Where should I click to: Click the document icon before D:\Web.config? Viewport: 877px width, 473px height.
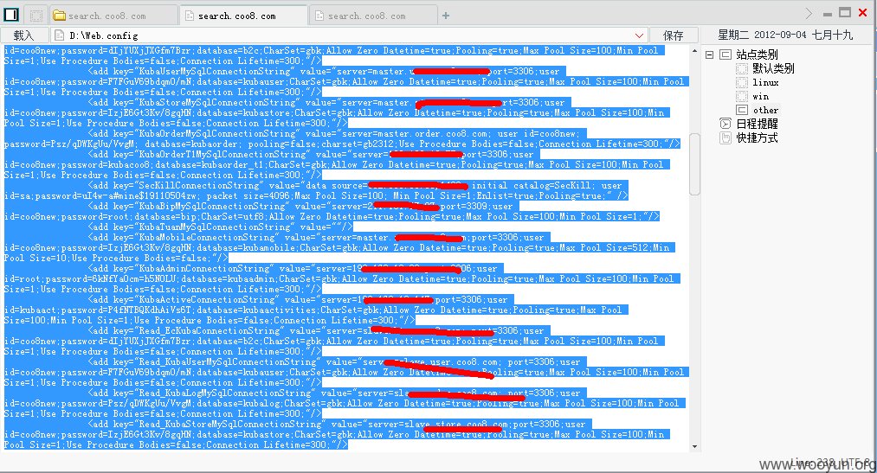pyautogui.click(x=59, y=35)
